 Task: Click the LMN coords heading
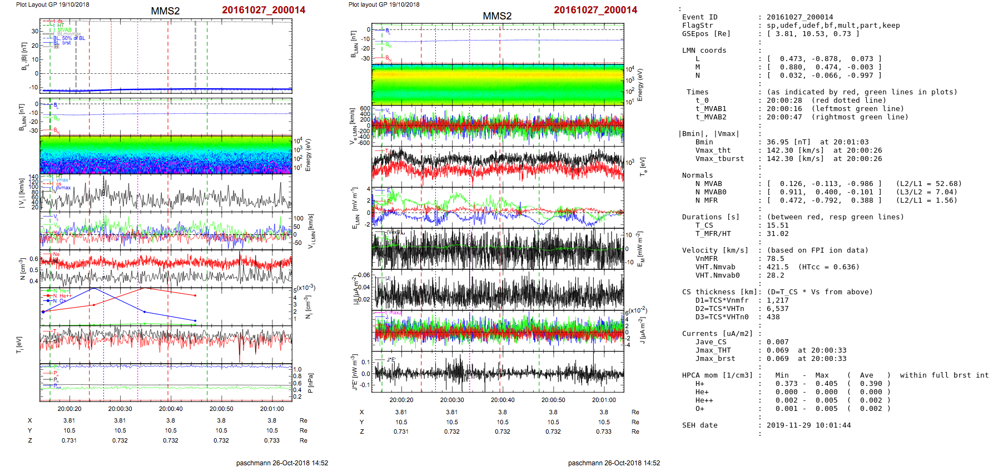tap(704, 51)
